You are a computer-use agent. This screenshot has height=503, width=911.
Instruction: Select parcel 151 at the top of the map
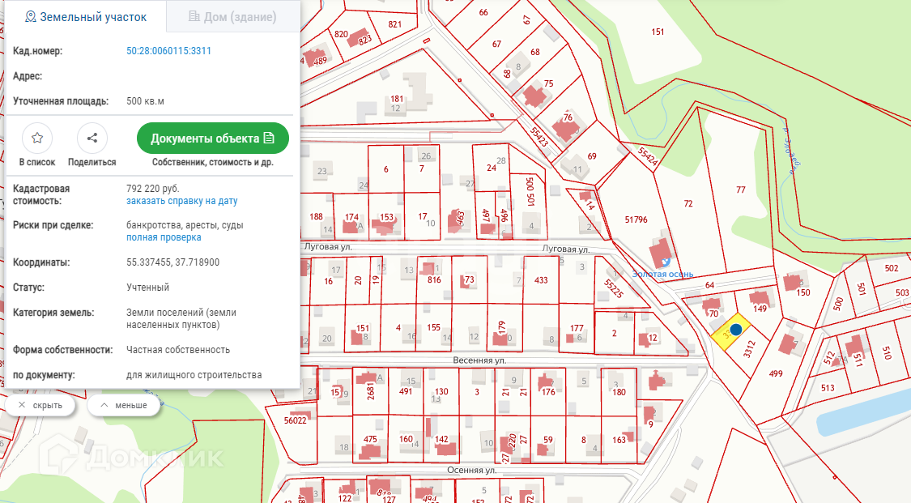(658, 32)
